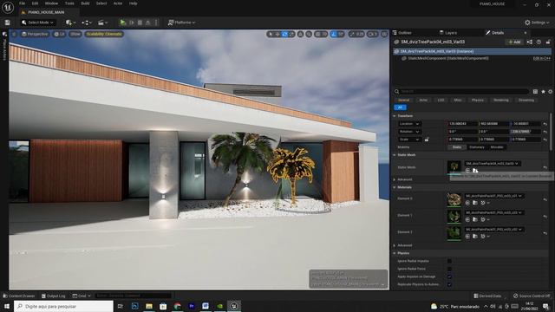Open the Actor menu

[x=118, y=3]
